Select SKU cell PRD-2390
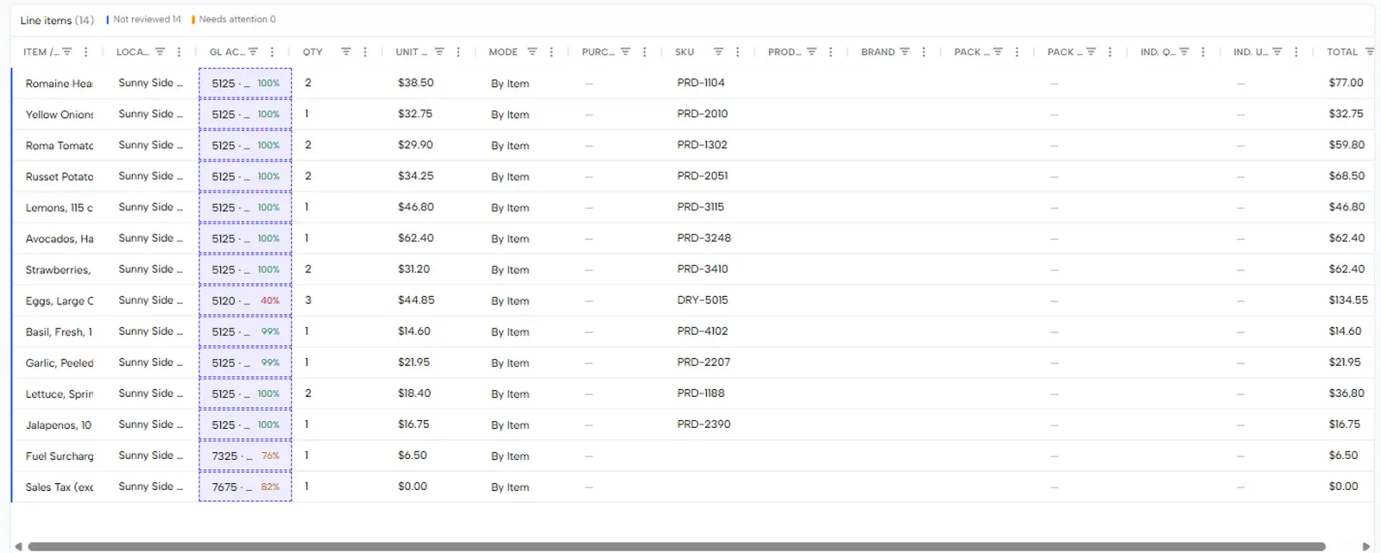Viewport: 1381px width, 553px height. (703, 424)
